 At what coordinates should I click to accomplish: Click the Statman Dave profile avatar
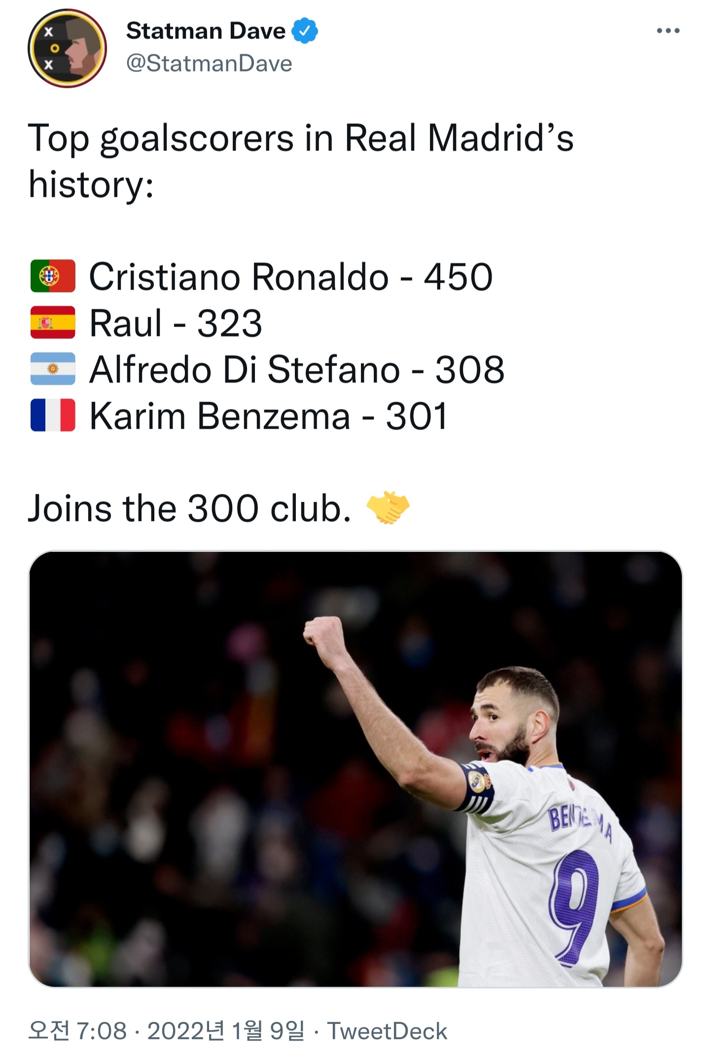point(67,48)
